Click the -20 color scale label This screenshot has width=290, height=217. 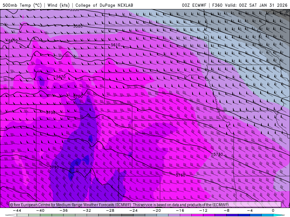[157, 210]
